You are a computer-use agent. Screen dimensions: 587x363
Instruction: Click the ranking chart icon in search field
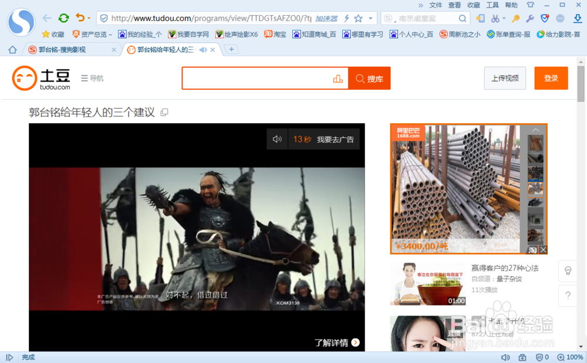click(x=338, y=79)
